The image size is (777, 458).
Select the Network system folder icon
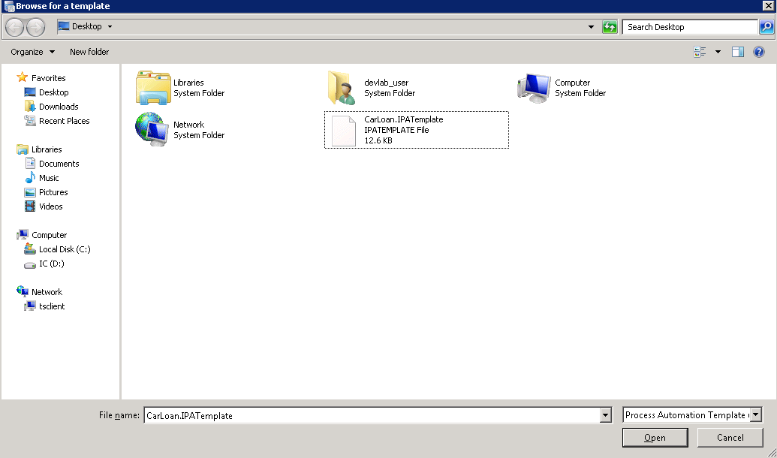click(152, 130)
